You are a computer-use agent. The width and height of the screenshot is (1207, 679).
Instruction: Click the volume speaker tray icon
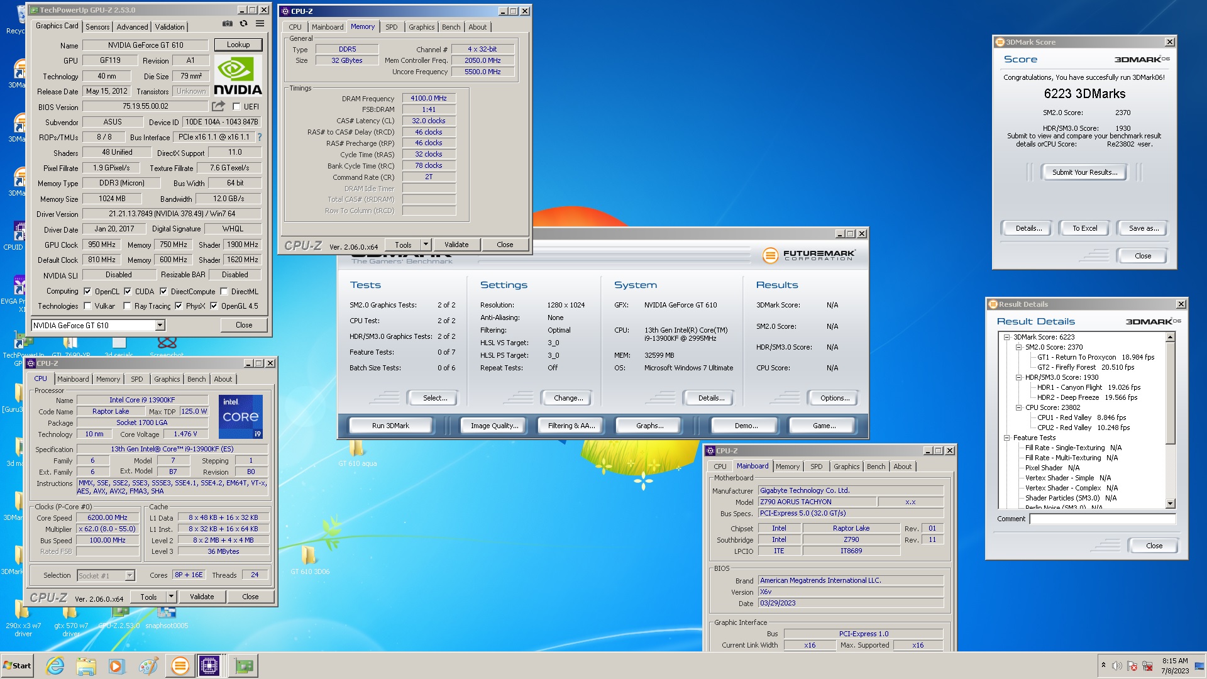coord(1117,666)
